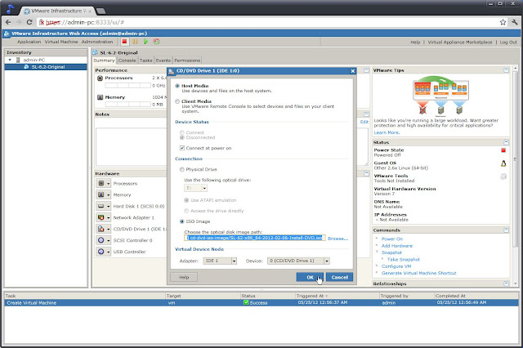Viewport: 523px width, 348px height.
Task: Click the green Power On play icon
Action: click(x=145, y=42)
